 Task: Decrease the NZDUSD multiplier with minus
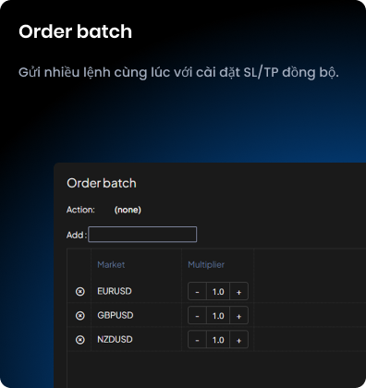pos(197,340)
